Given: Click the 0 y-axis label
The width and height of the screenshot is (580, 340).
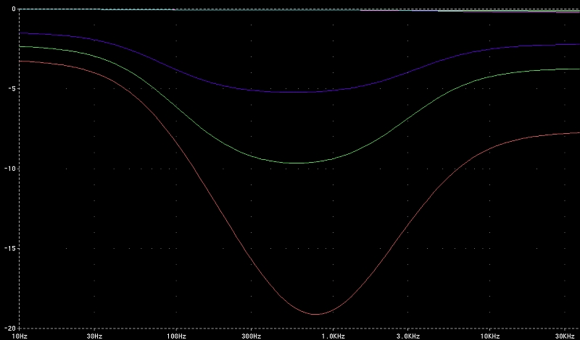Looking at the screenshot, I should tap(14, 9).
